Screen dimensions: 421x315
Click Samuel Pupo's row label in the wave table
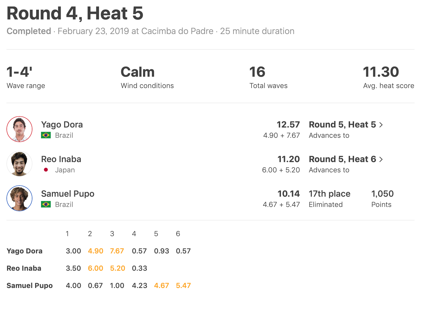[x=29, y=286]
